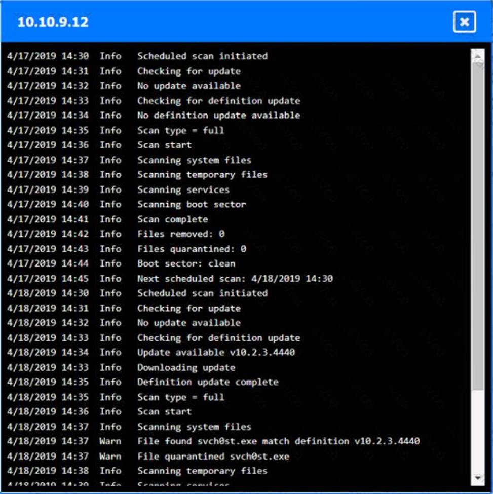Select the 'No definition update available' log line
Viewport: 493px width, 494px height.
218,116
